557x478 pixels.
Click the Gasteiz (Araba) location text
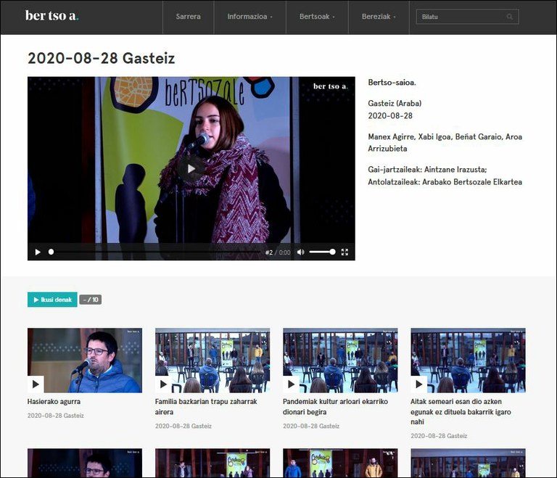click(x=395, y=104)
